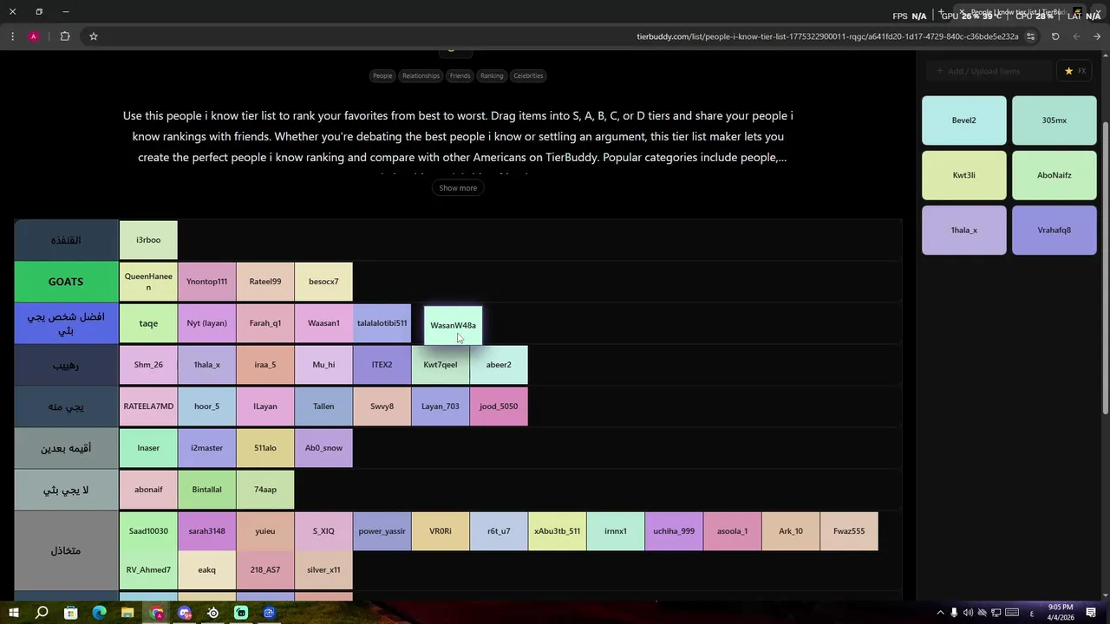Click the browser three-dot menu icon
Image resolution: width=1110 pixels, height=624 pixels.
(12, 36)
